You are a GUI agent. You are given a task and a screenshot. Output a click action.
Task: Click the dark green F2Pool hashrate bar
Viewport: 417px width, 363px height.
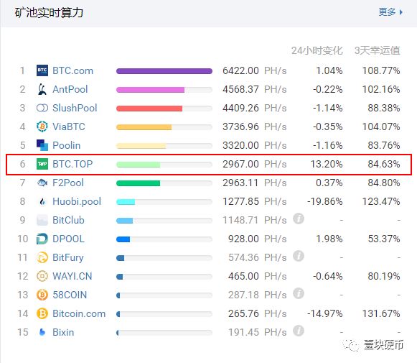pos(139,183)
